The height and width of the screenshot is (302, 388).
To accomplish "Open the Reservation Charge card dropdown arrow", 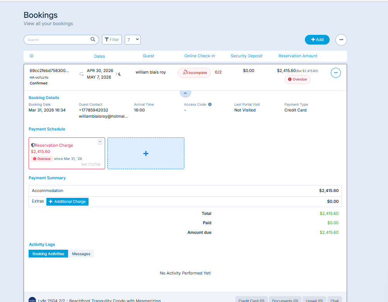I will (x=100, y=142).
